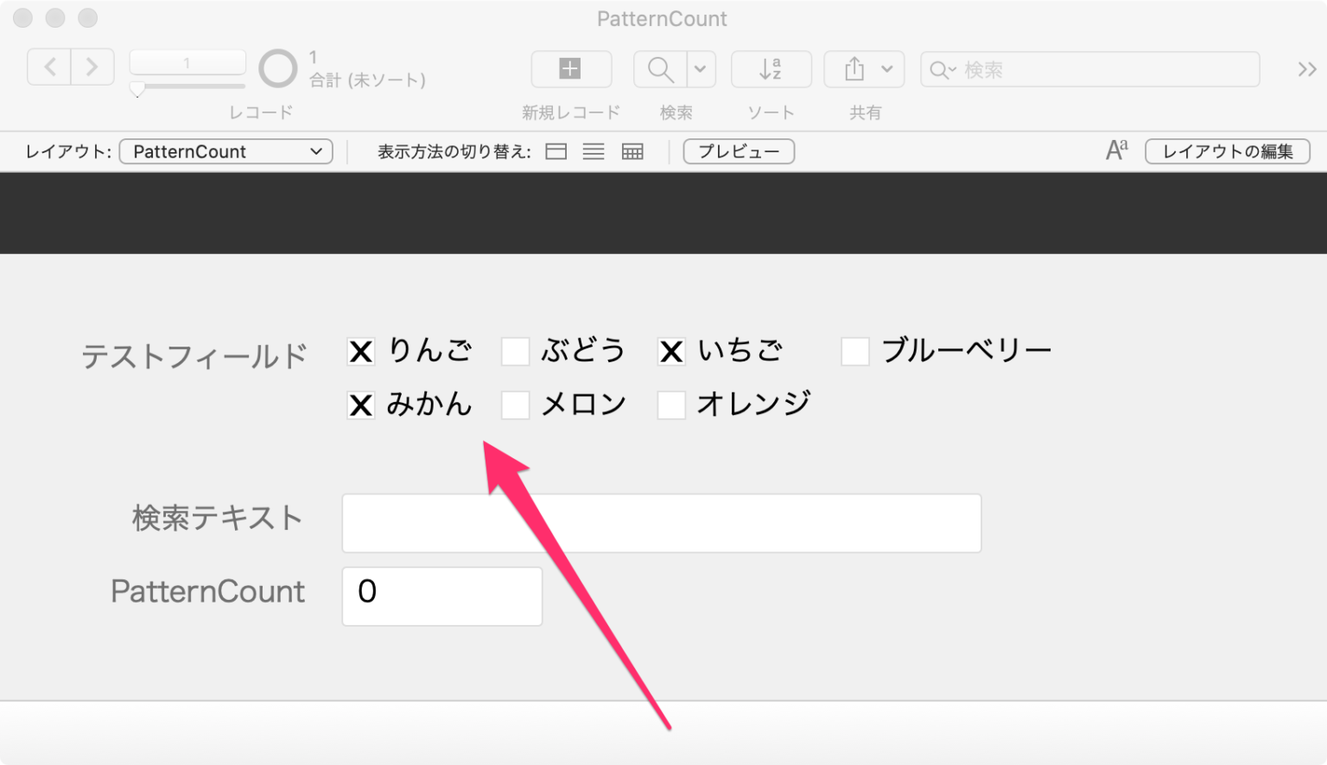Open find mode via the 検索 magnifier icon

point(658,69)
